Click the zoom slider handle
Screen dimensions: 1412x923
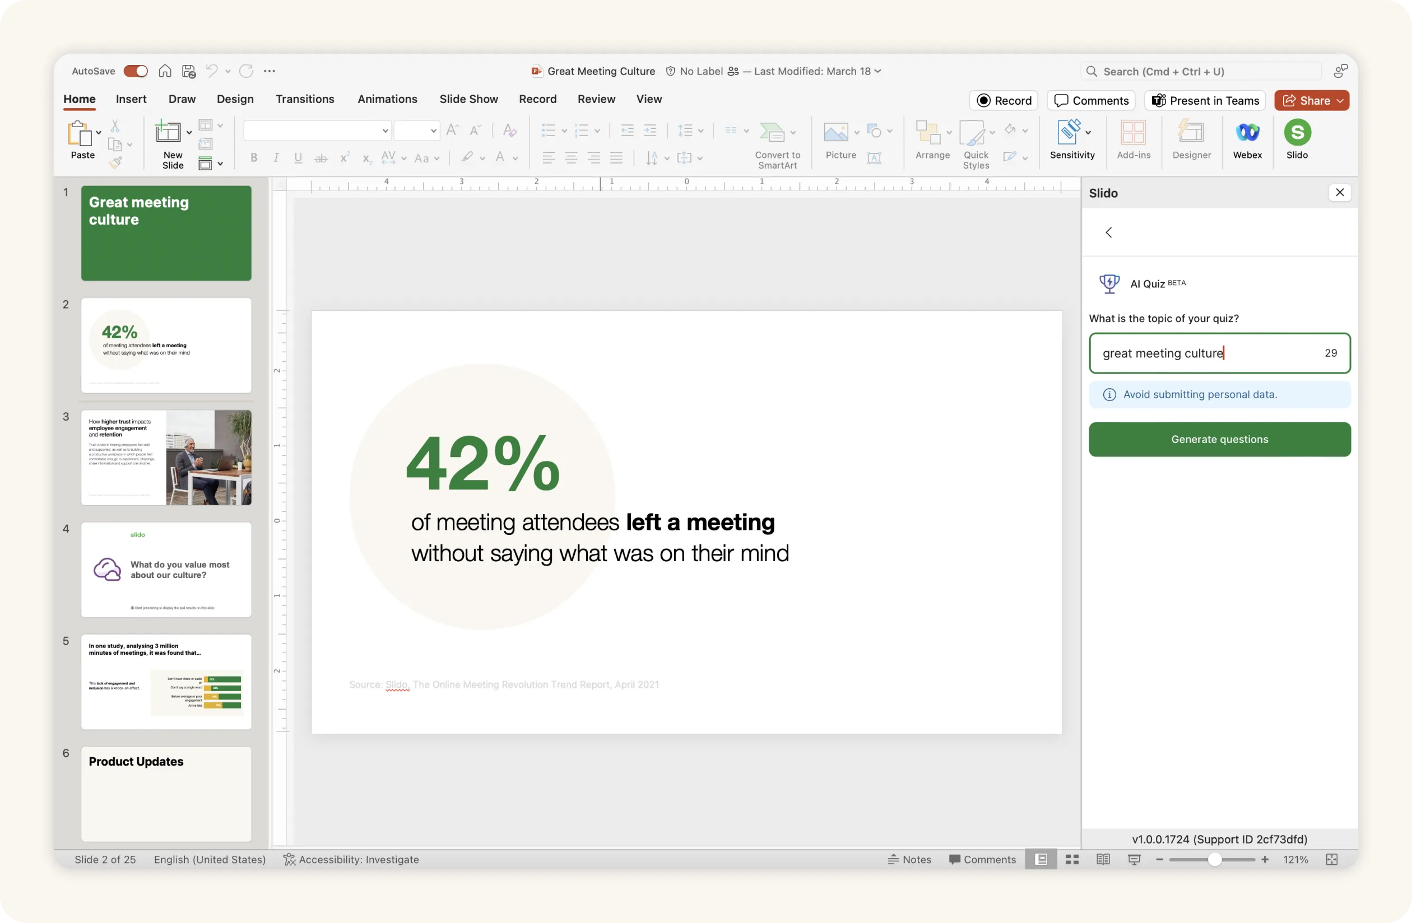coord(1214,860)
